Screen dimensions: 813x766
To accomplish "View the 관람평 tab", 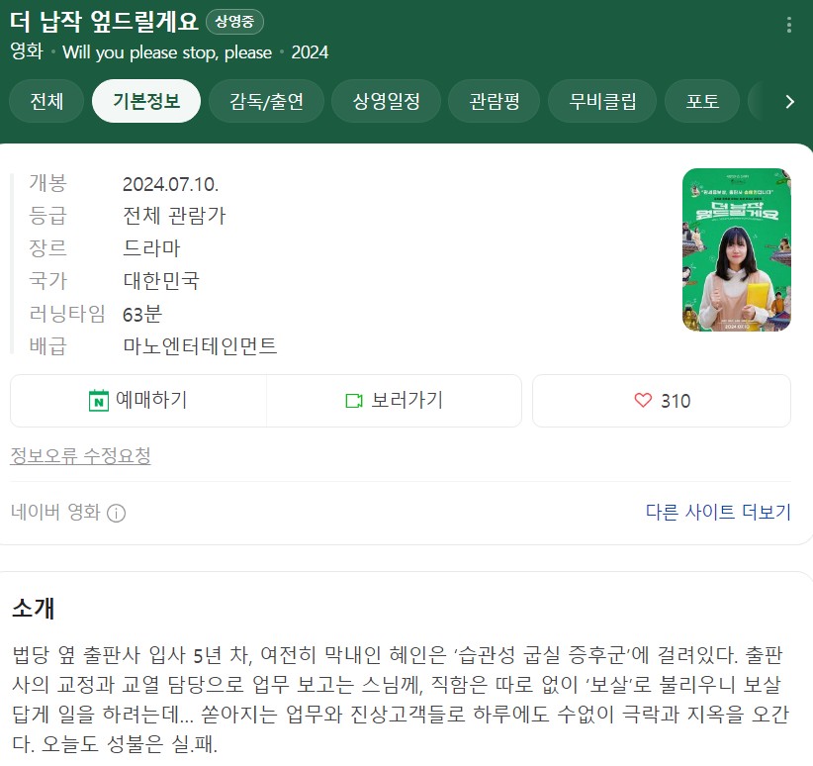I will [495, 101].
